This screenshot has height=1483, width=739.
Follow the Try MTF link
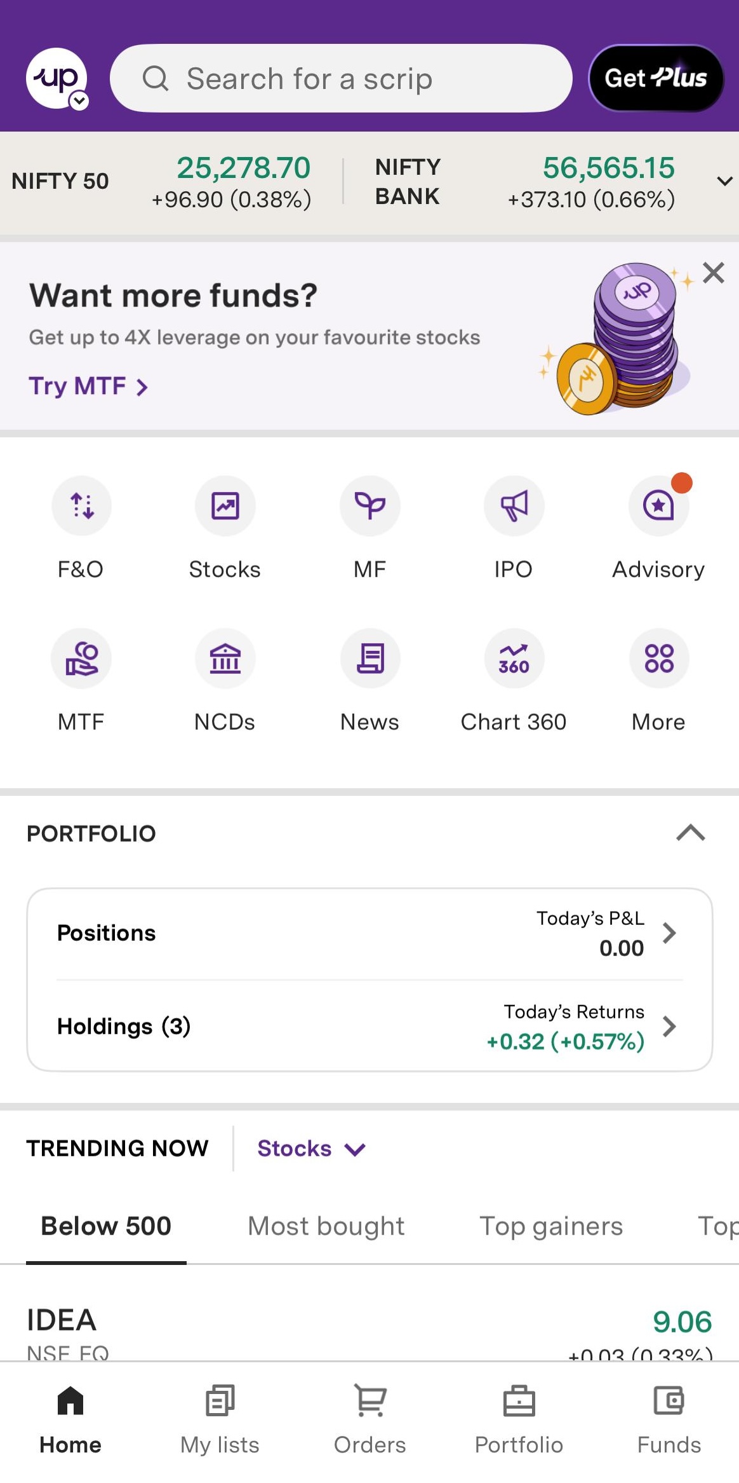pos(88,386)
